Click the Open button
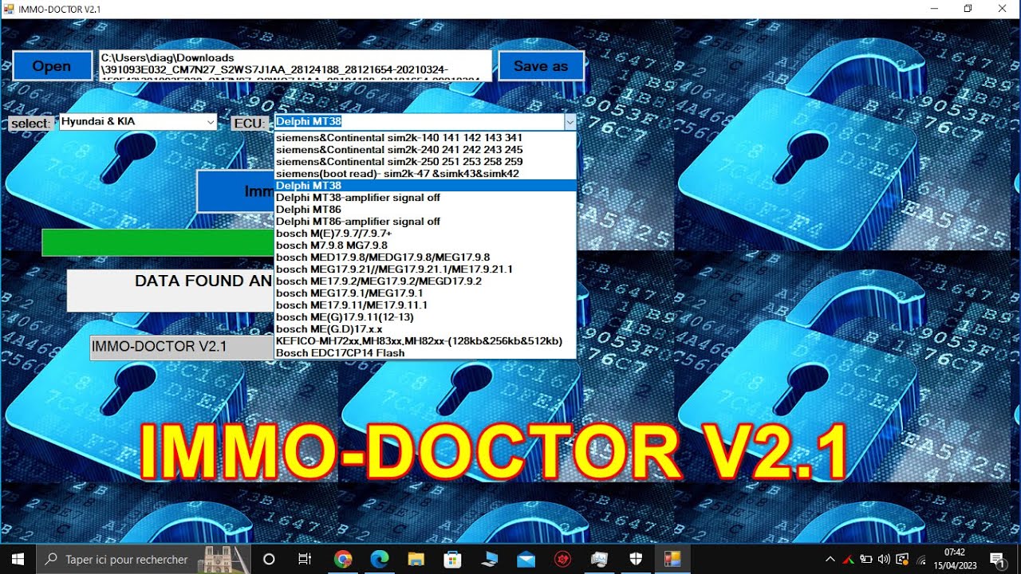This screenshot has height=574, width=1021. click(52, 66)
